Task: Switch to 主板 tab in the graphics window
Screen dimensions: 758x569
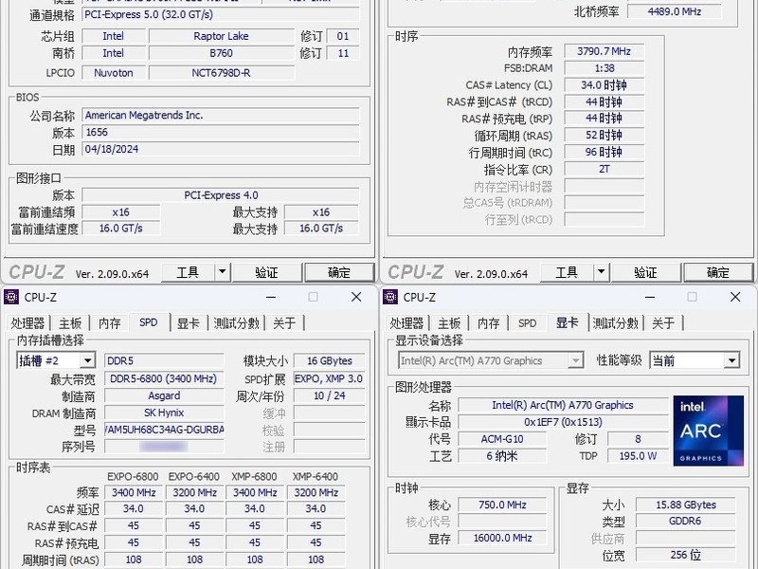Action: pyautogui.click(x=449, y=323)
